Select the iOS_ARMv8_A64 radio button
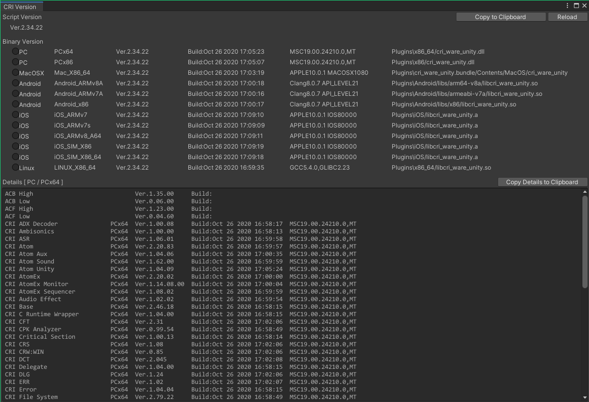Viewport: 589px width, 402px height. coord(16,136)
